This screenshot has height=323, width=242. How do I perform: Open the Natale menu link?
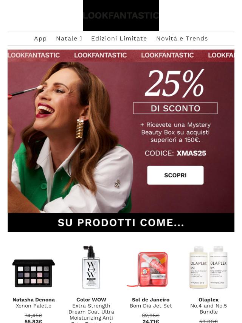coord(69,39)
